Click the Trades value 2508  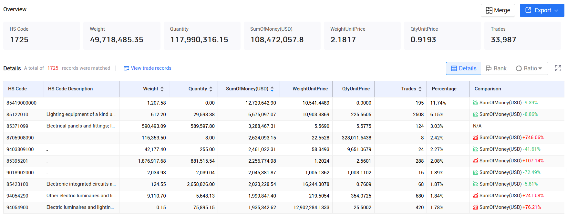coord(418,115)
